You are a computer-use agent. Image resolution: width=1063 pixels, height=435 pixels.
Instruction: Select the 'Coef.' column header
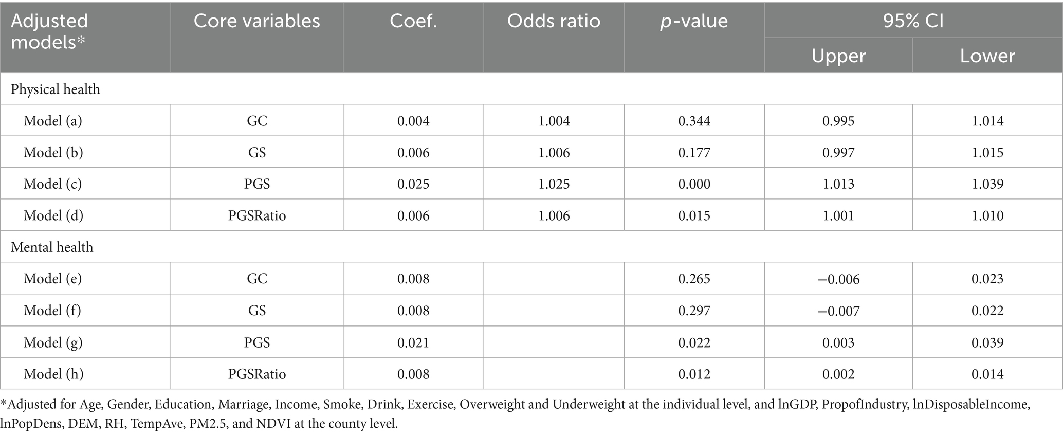(x=413, y=21)
